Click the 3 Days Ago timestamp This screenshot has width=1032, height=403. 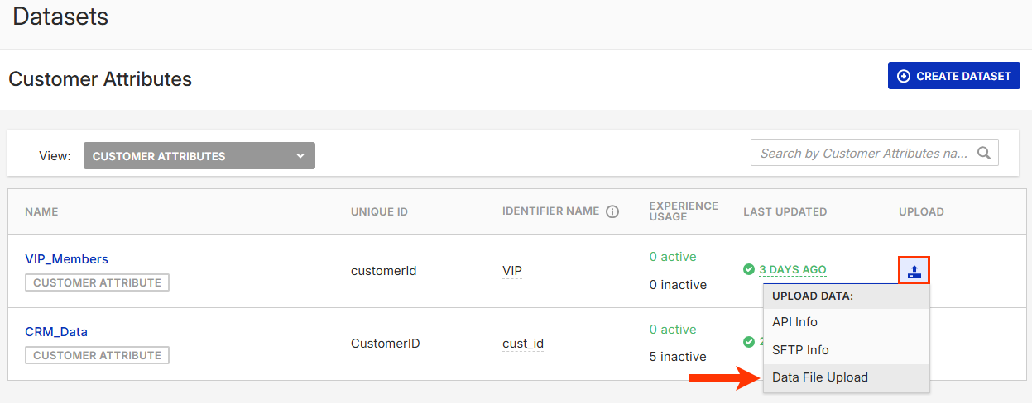792,269
